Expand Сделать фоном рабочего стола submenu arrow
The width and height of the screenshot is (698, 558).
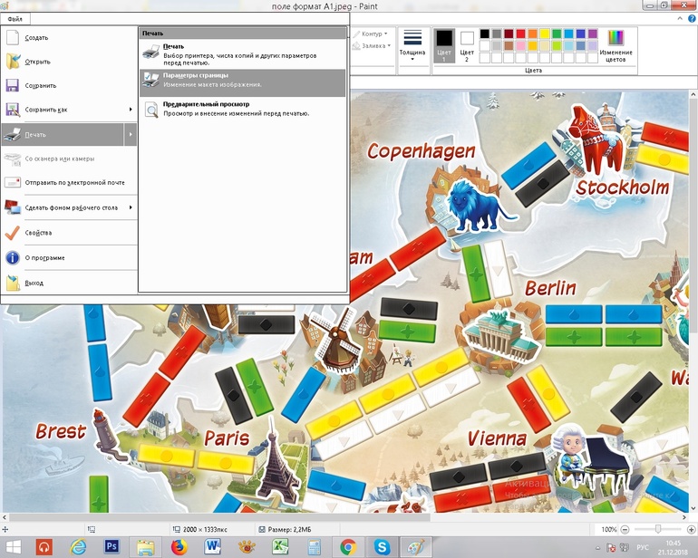pos(131,207)
